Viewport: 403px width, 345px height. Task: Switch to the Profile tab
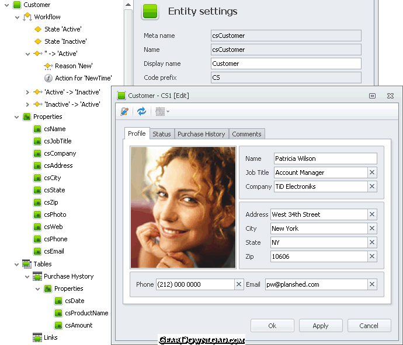pyautogui.click(x=137, y=133)
